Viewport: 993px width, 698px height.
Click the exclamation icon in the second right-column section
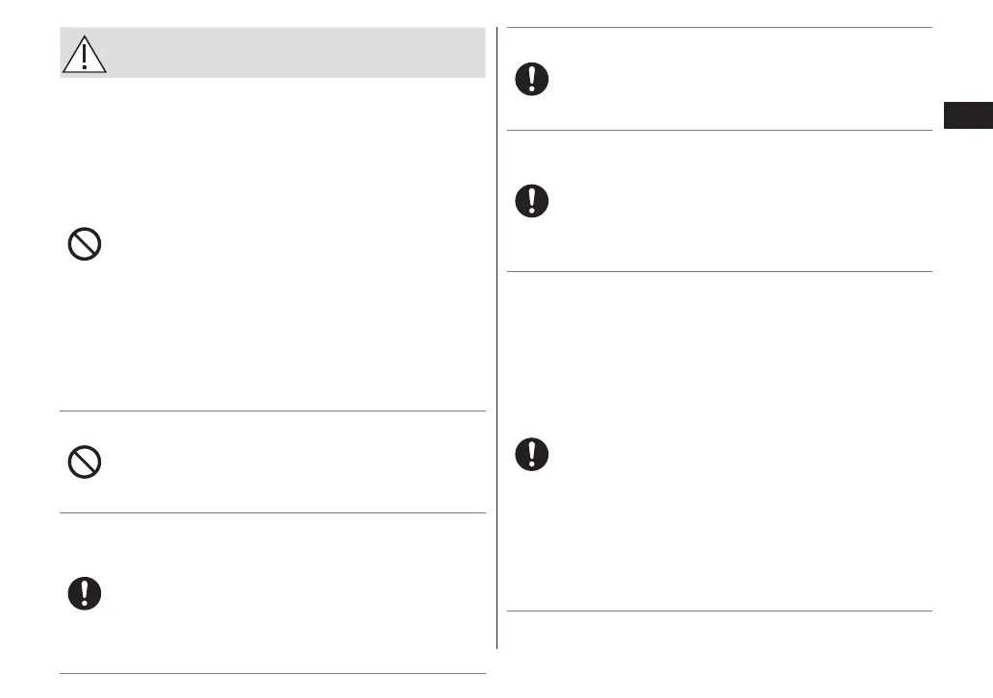(x=531, y=200)
